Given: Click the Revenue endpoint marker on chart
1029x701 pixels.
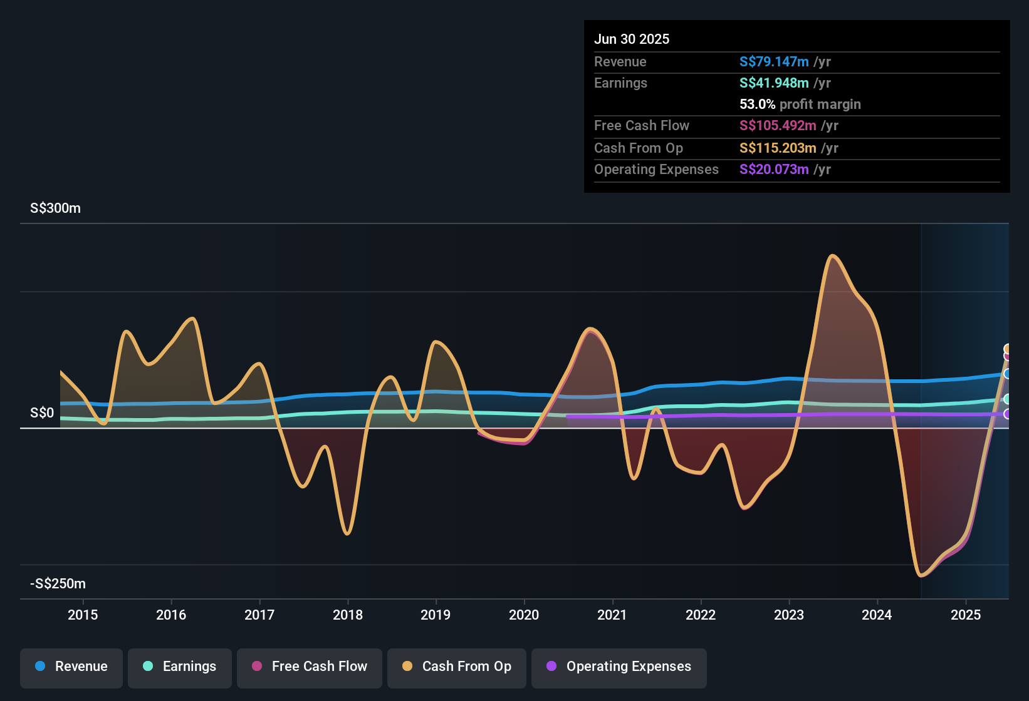Looking at the screenshot, I should click(x=1008, y=374).
